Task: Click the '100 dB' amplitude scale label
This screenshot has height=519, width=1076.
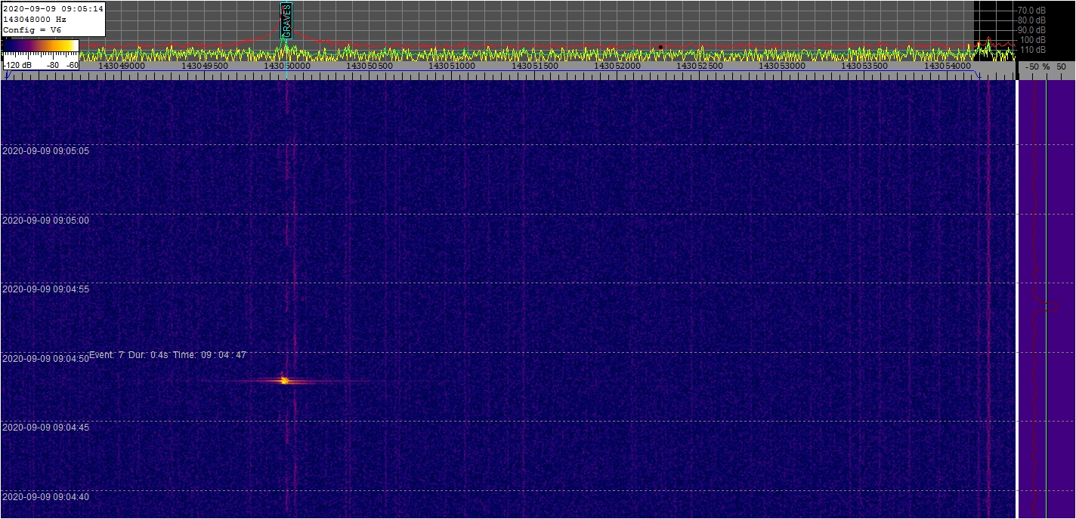Action: [1033, 39]
